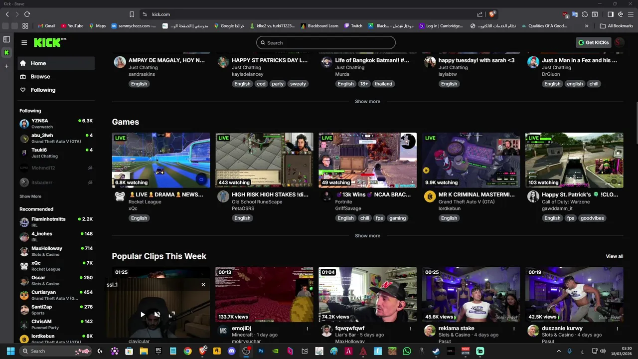Open PetaOSRS Old School RuneScape stream thumbnail

[264, 160]
